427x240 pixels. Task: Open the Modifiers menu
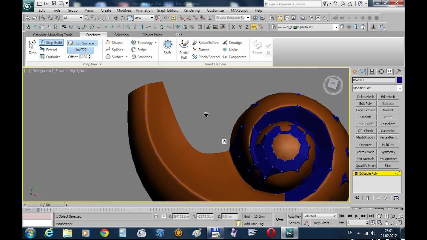[124, 10]
